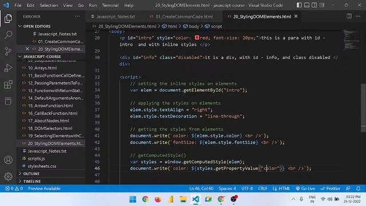Image resolution: width=366 pixels, height=206 pixels.
Task: Toggle the panel layout icon
Action: pos(307,5)
